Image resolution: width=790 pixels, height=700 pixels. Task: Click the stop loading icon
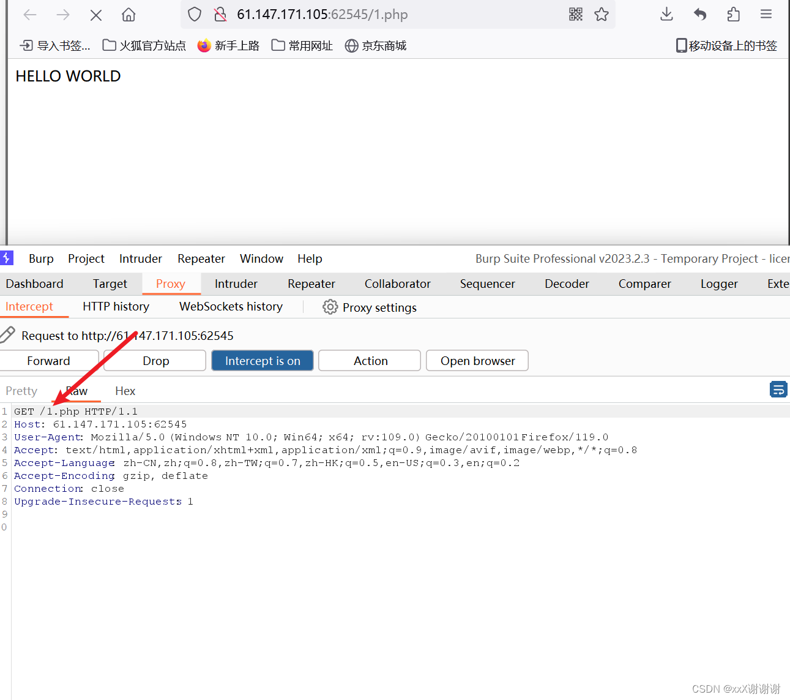(x=95, y=14)
